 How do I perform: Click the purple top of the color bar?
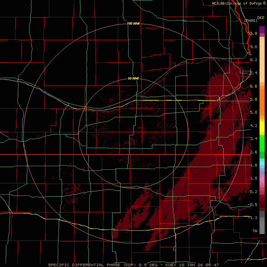tap(262, 30)
